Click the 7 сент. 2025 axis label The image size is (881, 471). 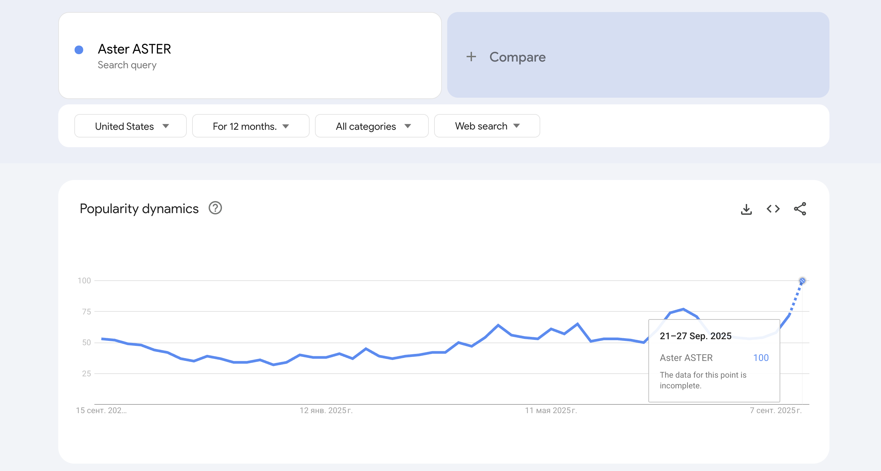775,410
